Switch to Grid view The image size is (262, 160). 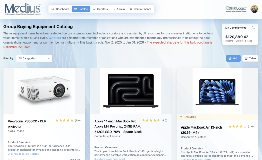point(233,58)
